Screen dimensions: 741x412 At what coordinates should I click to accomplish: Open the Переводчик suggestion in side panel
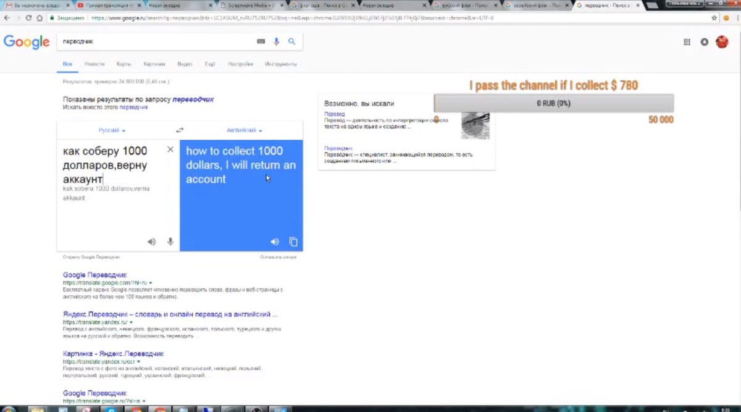pyautogui.click(x=338, y=149)
